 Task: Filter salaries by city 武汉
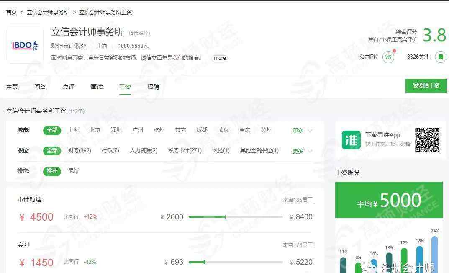(x=223, y=130)
